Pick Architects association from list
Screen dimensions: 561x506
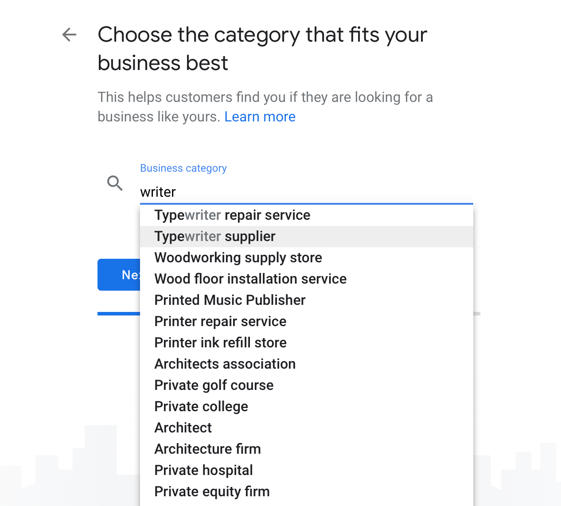[225, 364]
